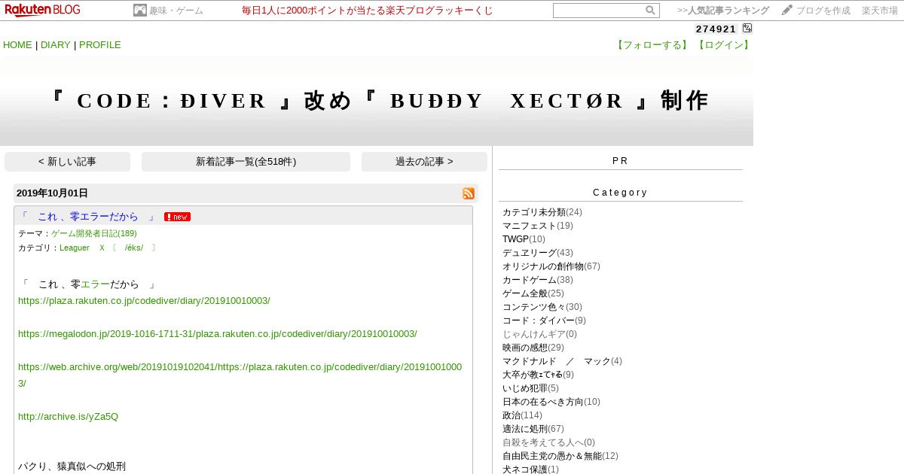Open category ゲーム全般(25)
The width and height of the screenshot is (904, 474).
point(533,293)
